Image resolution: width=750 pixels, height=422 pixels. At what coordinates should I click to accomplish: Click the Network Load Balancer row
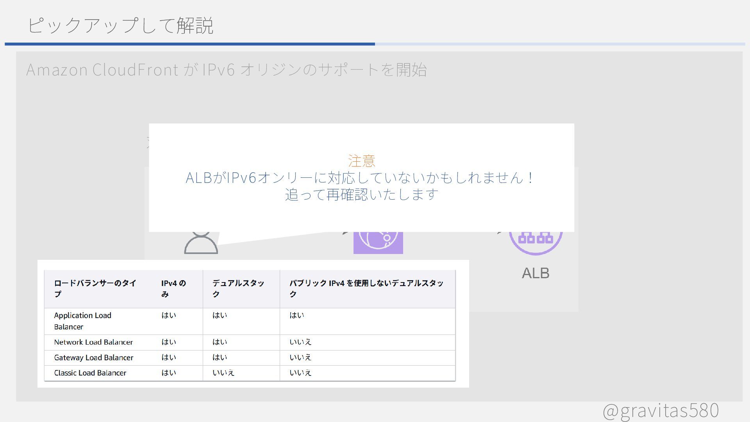click(93, 342)
